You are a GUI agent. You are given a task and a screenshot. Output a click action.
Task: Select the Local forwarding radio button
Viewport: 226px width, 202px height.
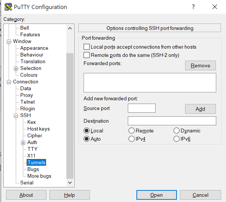click(x=87, y=131)
